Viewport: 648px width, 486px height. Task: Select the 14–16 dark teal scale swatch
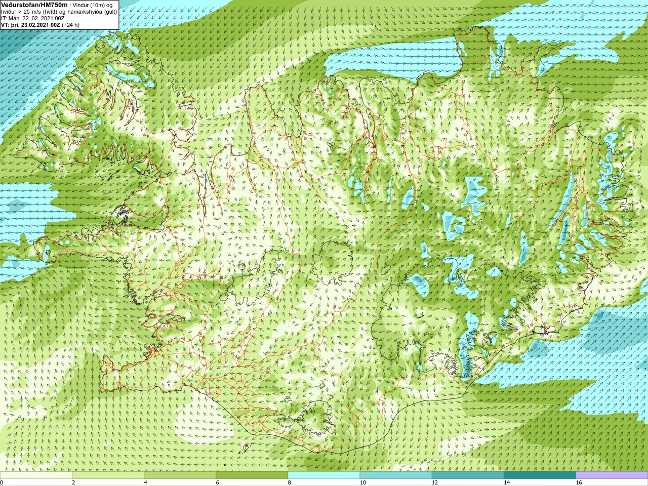tap(540, 475)
